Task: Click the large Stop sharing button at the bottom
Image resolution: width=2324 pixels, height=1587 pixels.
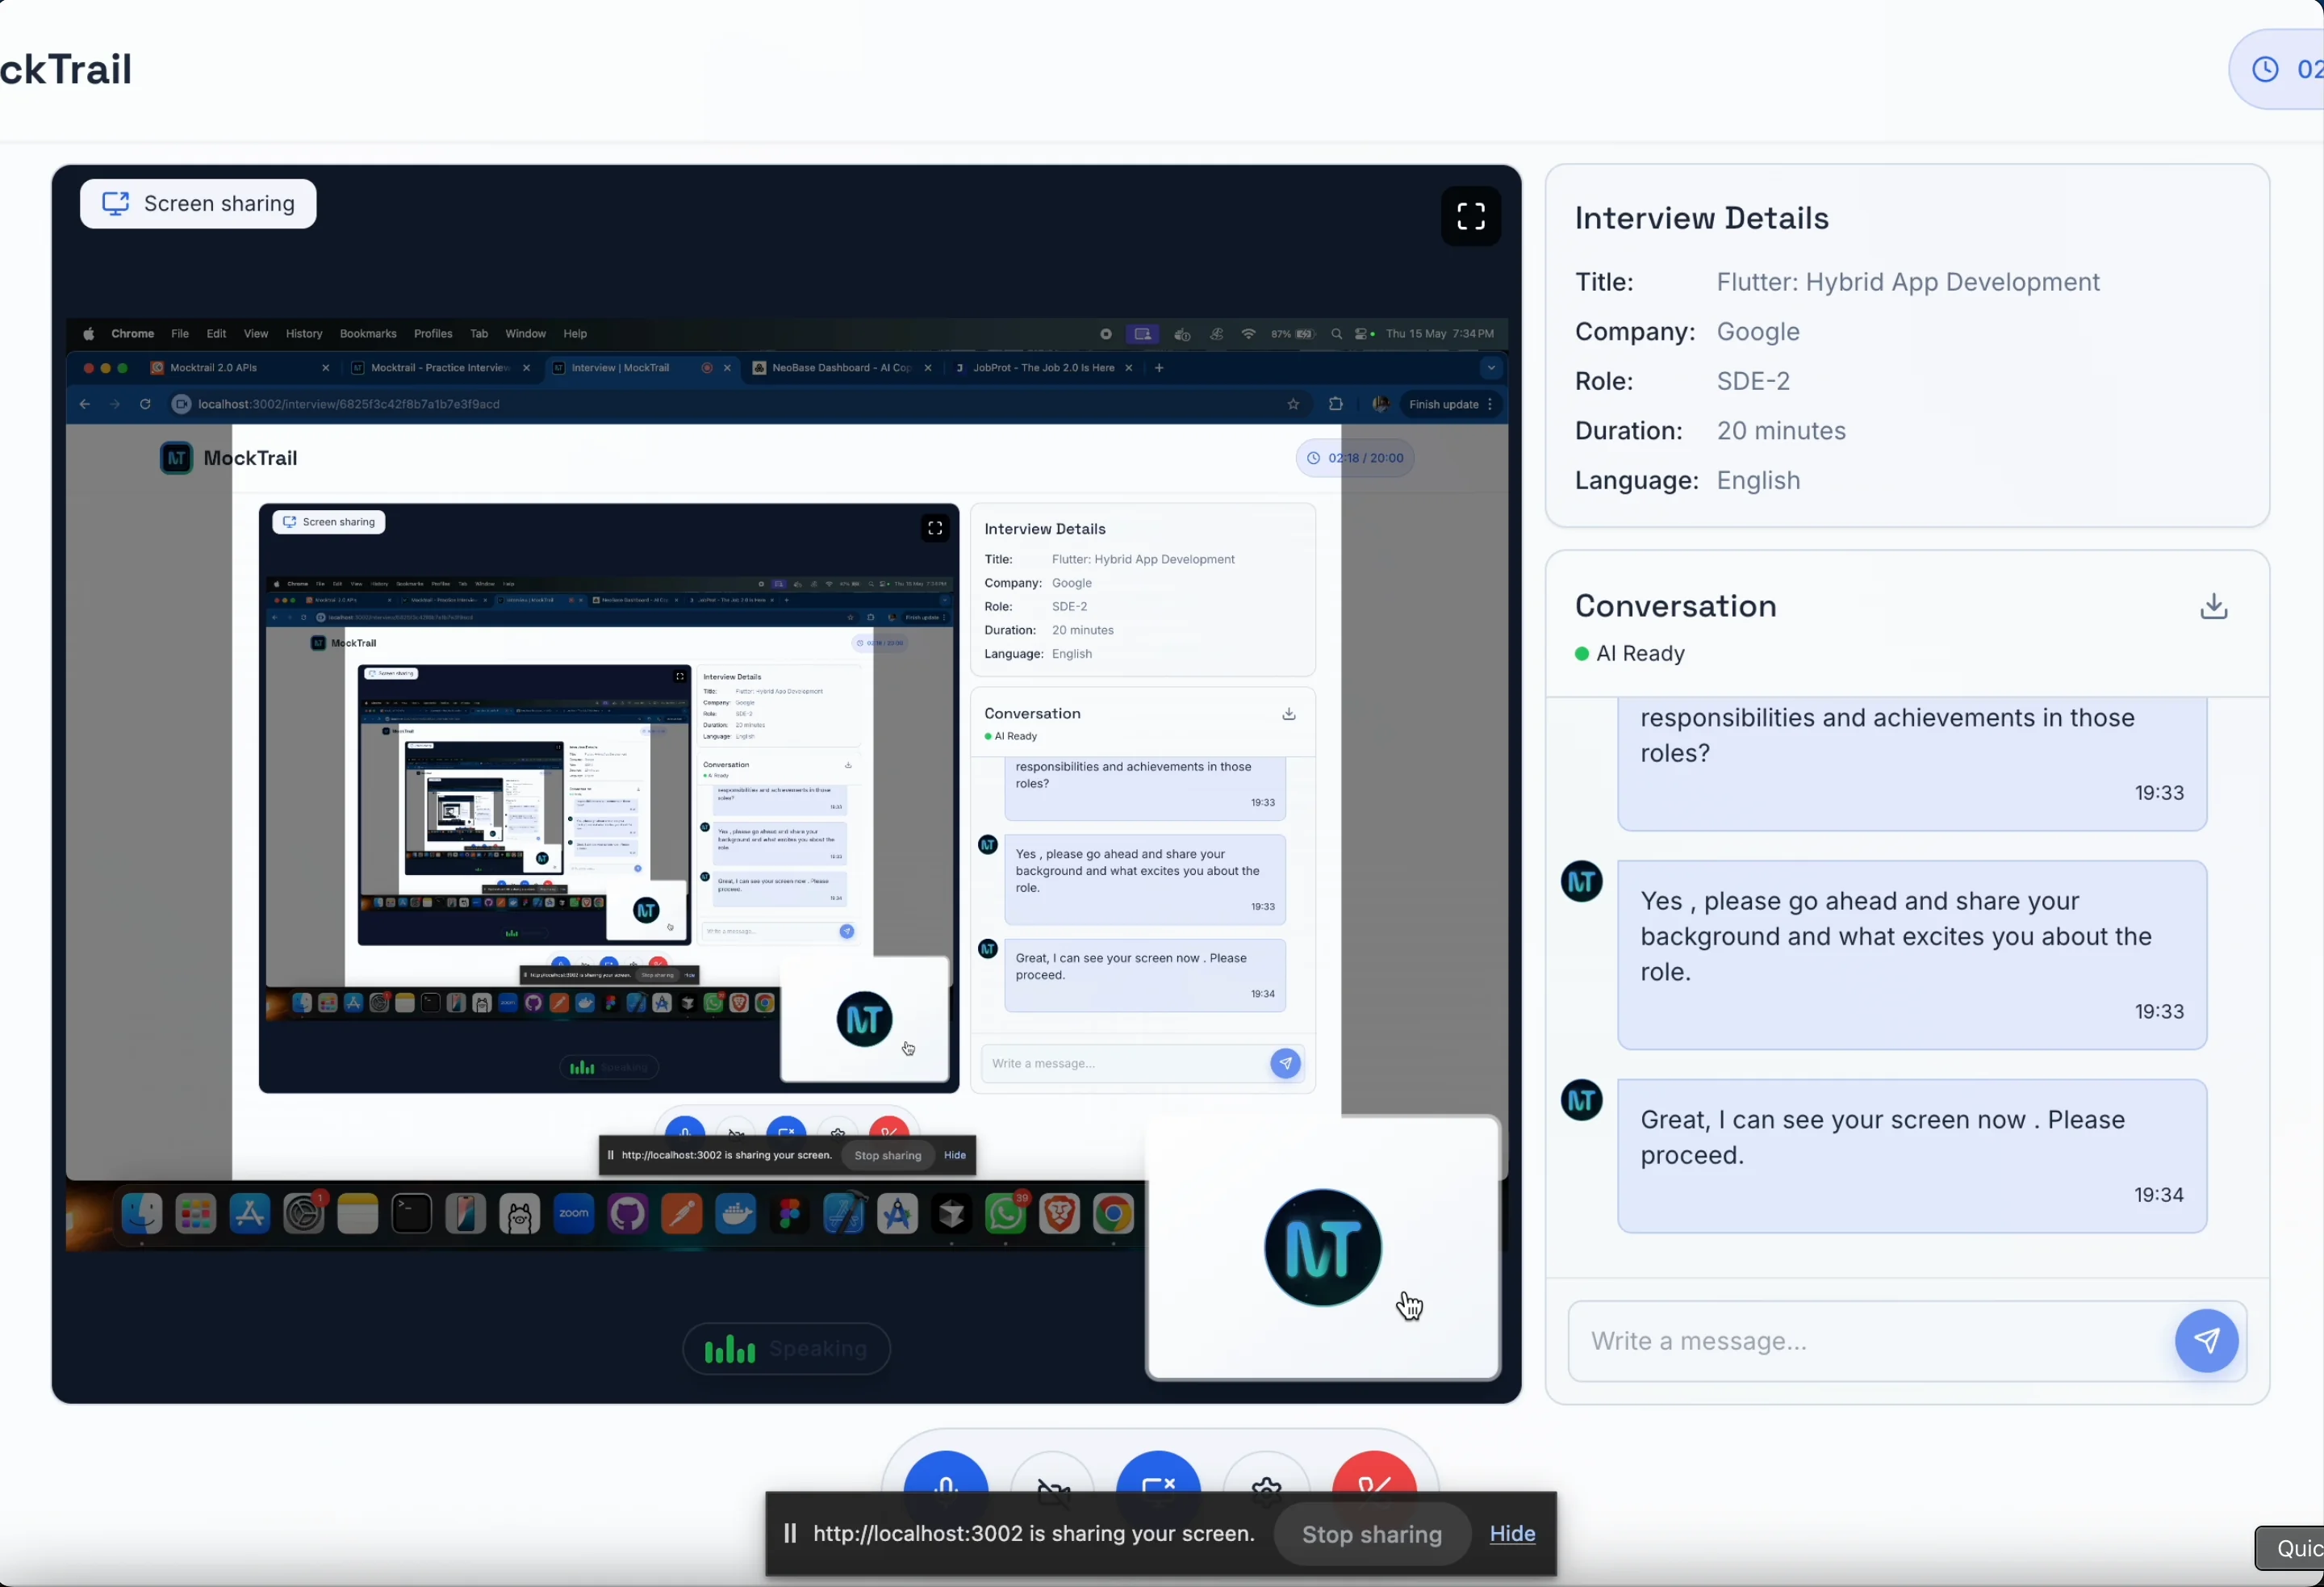Action: 1371,1534
